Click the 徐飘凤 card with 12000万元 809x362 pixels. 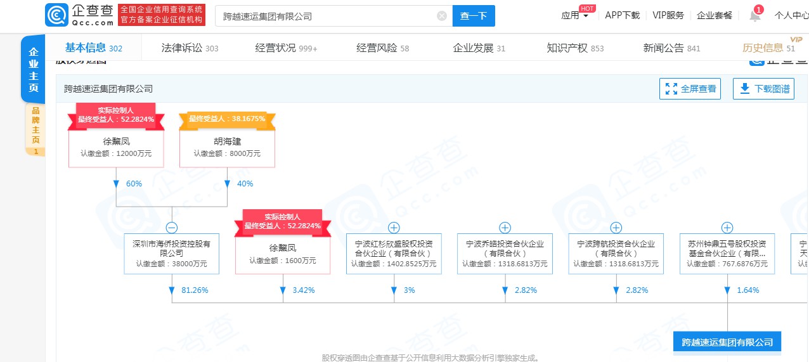click(x=116, y=148)
